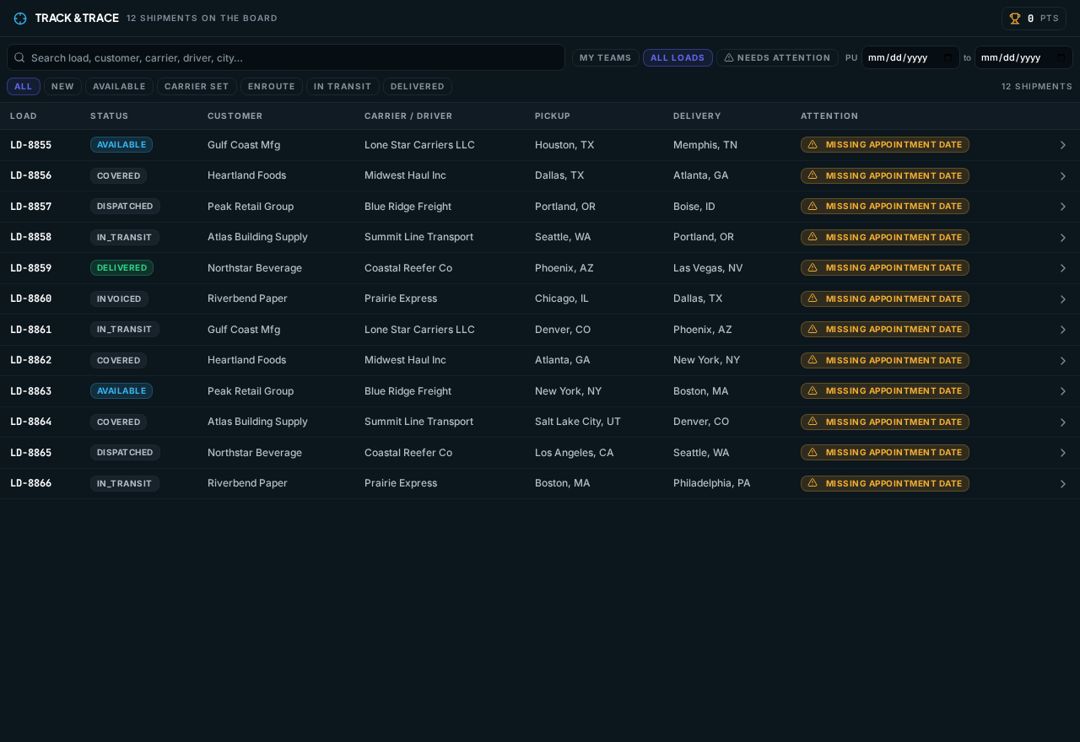Click the warning icon on LD-8865 row

[x=813, y=453]
